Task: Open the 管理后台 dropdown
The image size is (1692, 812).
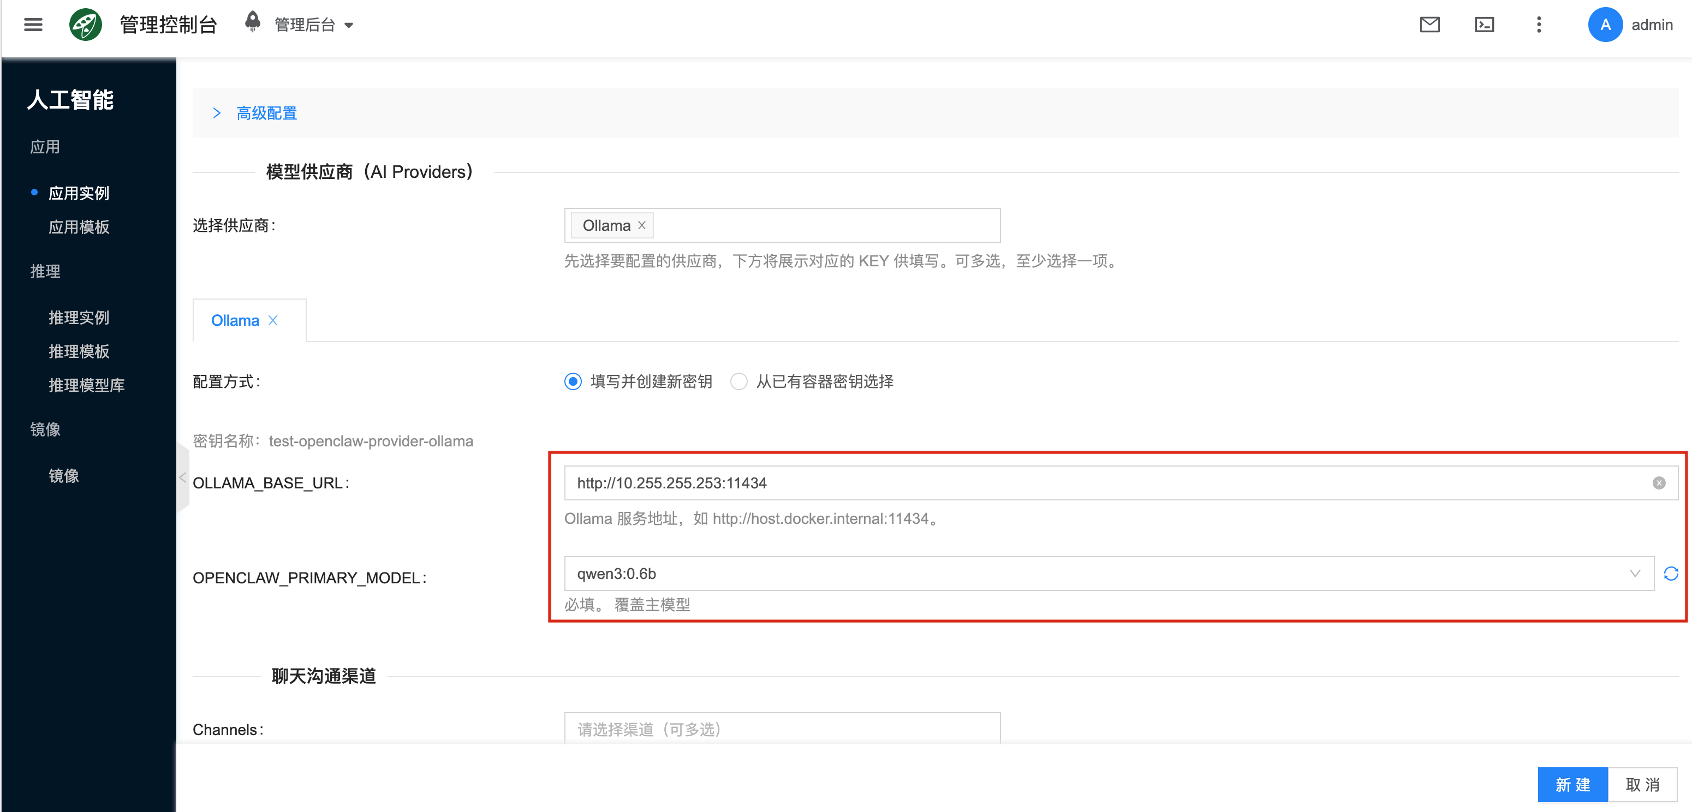Action: pyautogui.click(x=313, y=25)
